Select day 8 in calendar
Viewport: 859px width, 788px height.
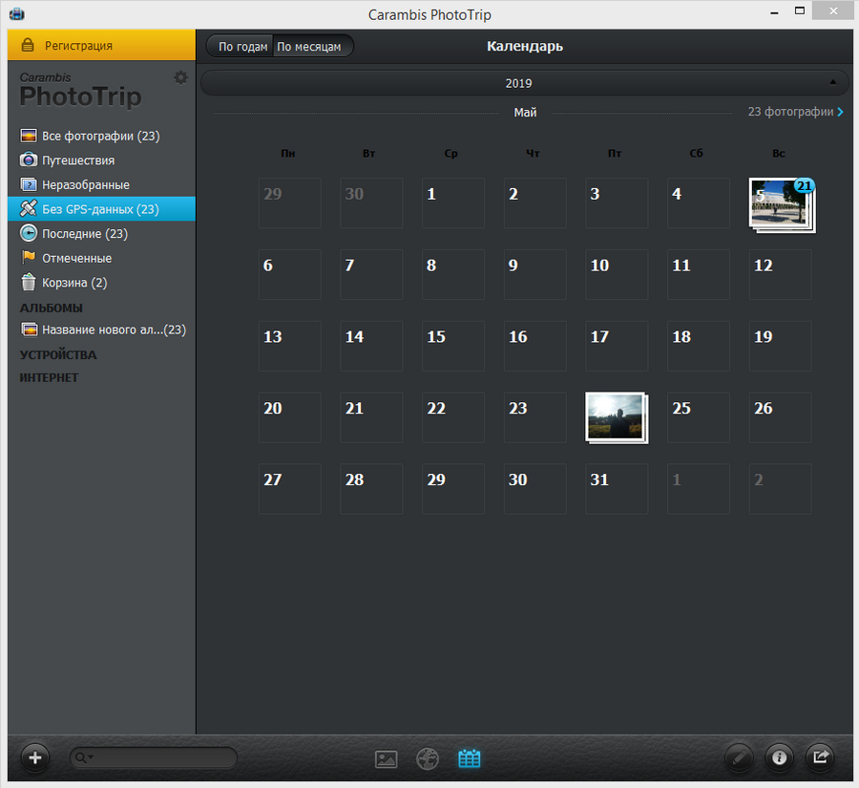453,274
